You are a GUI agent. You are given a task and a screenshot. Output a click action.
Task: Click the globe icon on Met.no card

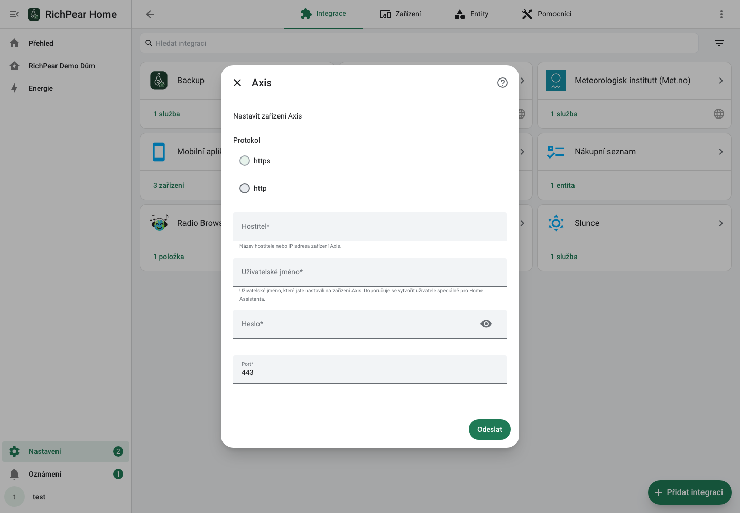(719, 114)
